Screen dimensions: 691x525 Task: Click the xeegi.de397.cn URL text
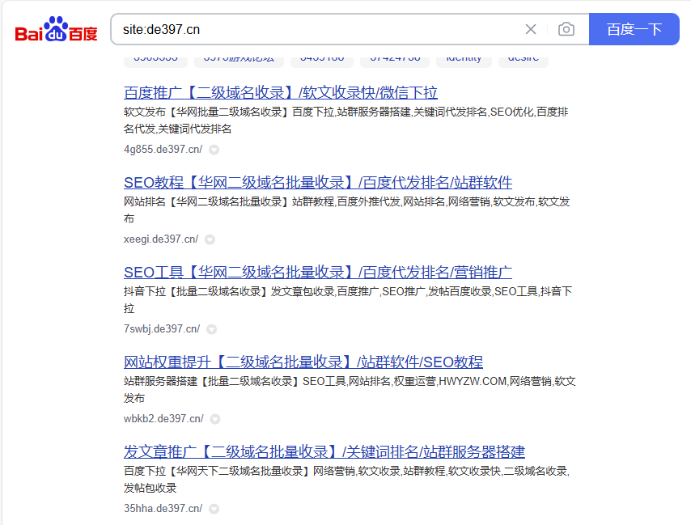pos(161,239)
